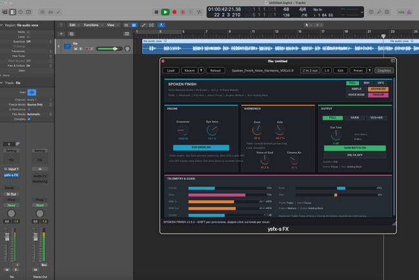Screen dimensions: 419x280
Task: Collapse the Region inspector disclosure triangle
Action: [1, 25]
